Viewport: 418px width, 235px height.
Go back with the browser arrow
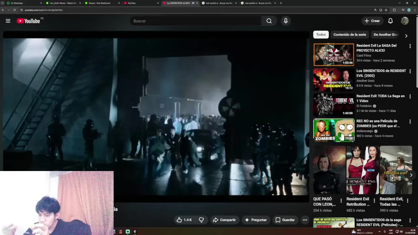(3, 10)
